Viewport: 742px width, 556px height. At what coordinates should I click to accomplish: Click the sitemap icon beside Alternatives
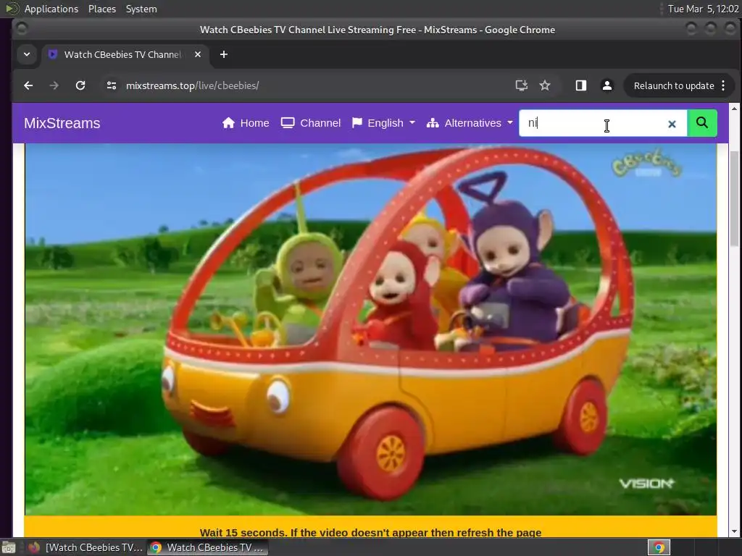click(433, 123)
